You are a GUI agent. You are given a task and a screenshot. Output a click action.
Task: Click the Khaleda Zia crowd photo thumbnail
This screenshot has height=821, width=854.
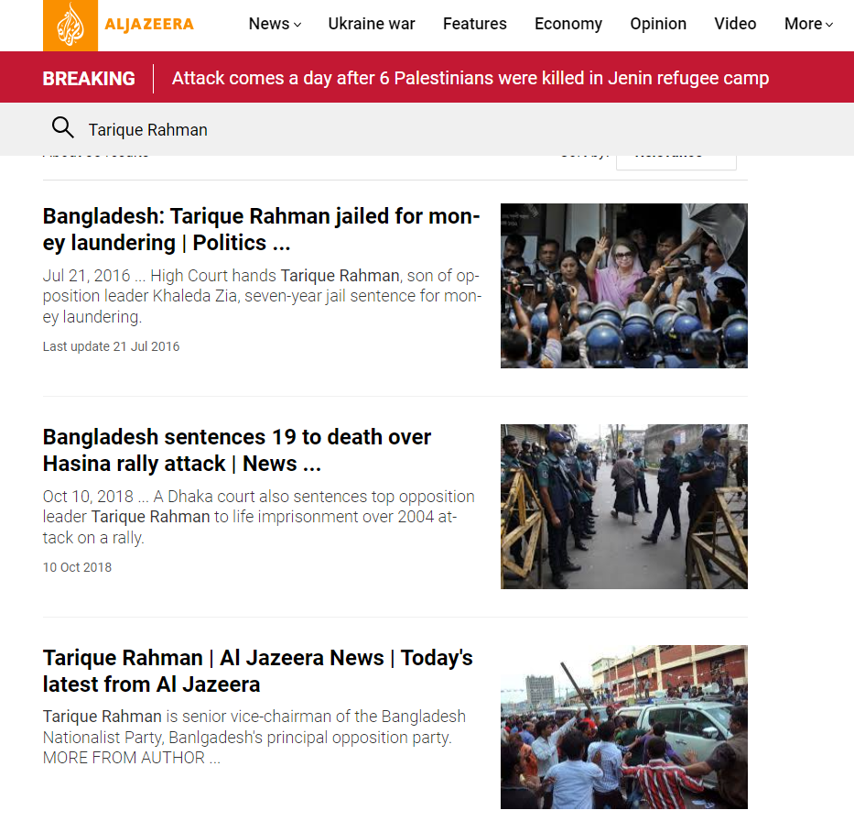(624, 286)
